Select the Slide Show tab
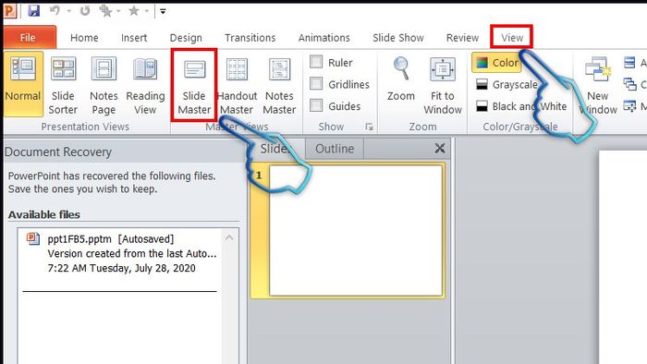This screenshot has width=647, height=364. point(398,38)
